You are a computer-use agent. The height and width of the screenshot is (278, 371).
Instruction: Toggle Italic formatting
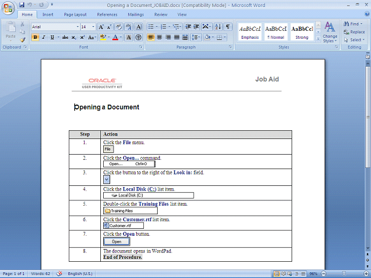click(x=43, y=37)
